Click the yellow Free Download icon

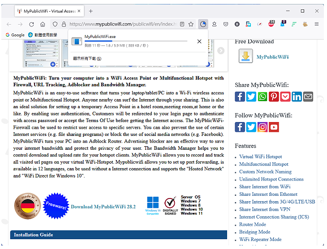click(x=245, y=56)
